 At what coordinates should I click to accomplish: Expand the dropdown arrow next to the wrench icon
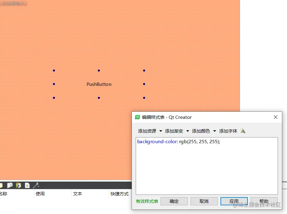point(38,186)
